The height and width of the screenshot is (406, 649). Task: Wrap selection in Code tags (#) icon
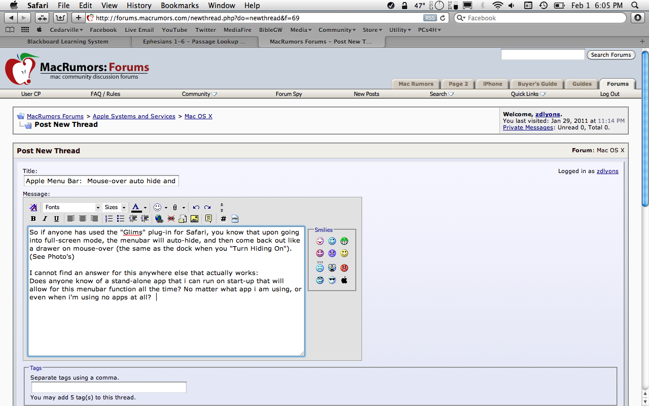(223, 219)
